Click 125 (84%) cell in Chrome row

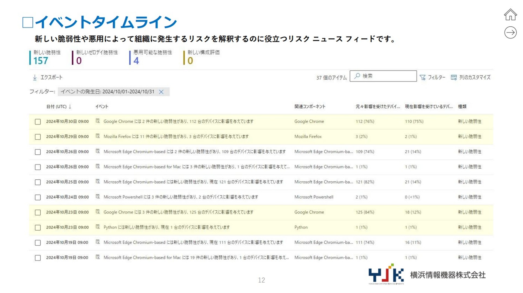(365, 212)
